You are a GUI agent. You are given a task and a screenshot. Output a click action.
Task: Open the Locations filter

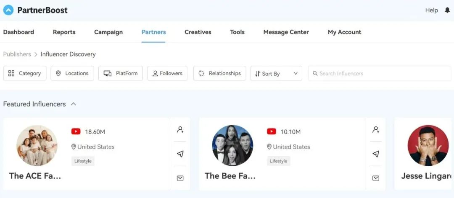pyautogui.click(x=72, y=73)
